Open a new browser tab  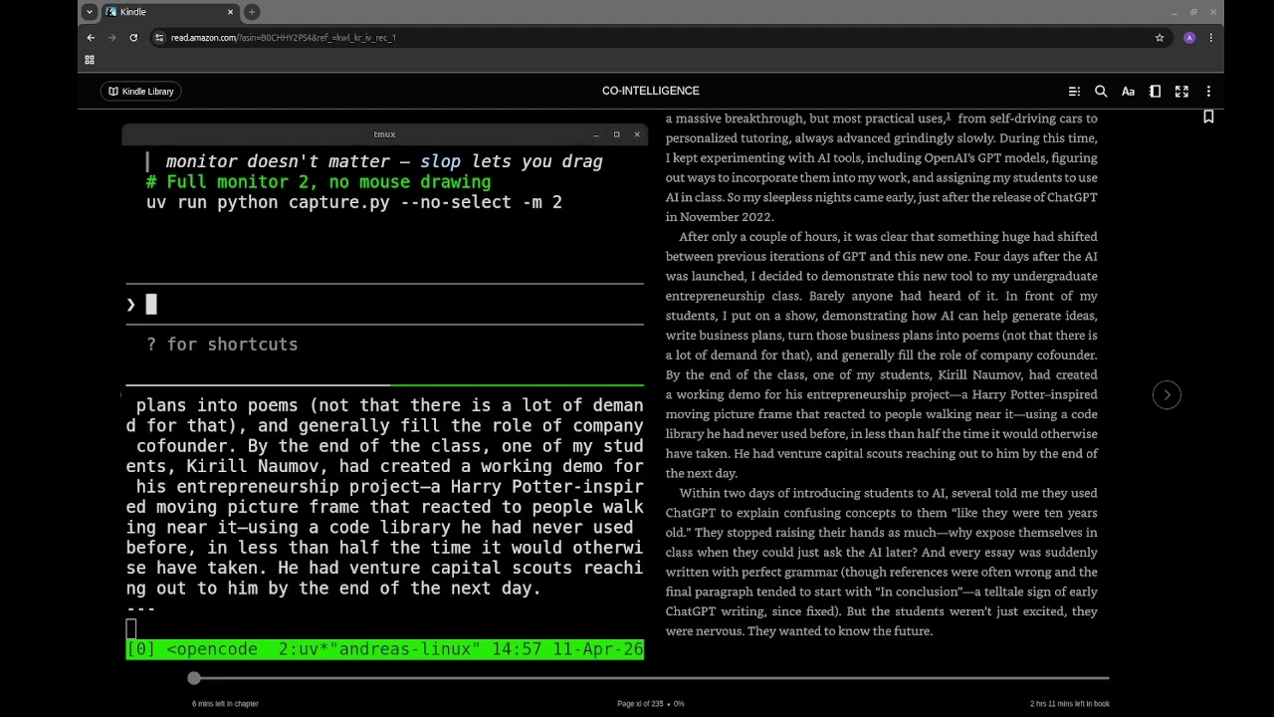[x=252, y=12]
